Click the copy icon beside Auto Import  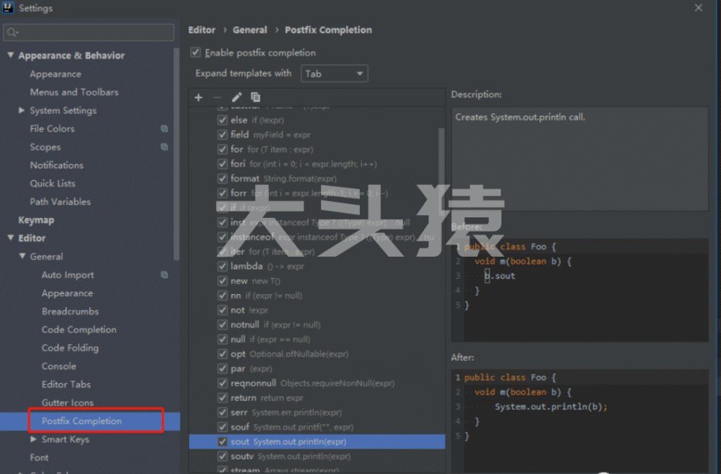point(164,275)
